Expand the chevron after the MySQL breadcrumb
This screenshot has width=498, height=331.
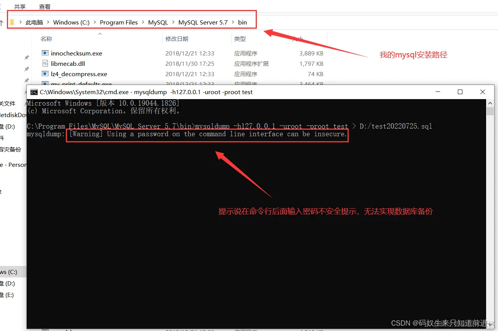click(173, 23)
